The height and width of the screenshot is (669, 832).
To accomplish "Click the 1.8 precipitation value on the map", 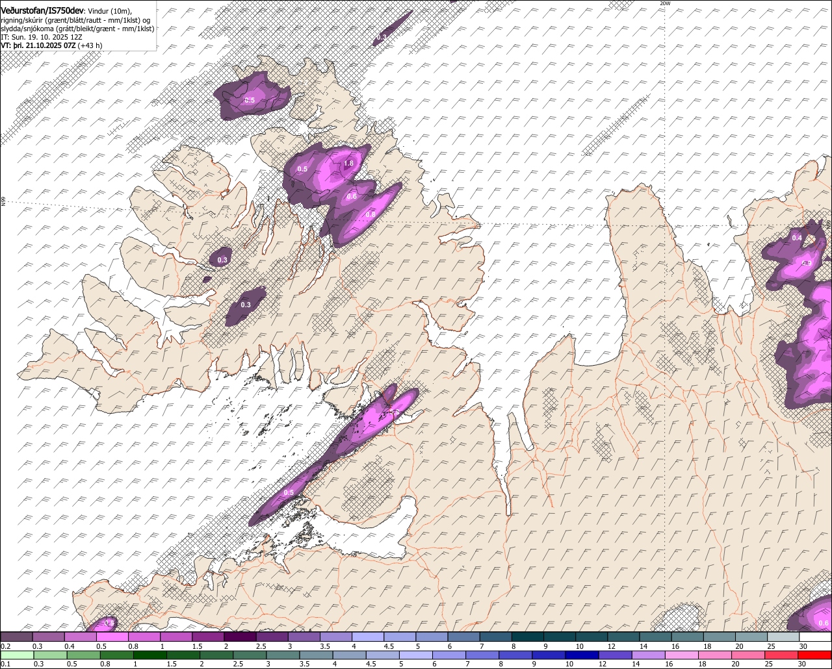I will coord(348,164).
